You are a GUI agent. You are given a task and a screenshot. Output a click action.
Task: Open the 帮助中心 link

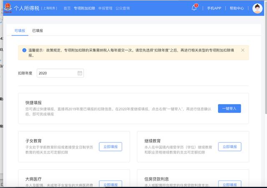[237, 8]
